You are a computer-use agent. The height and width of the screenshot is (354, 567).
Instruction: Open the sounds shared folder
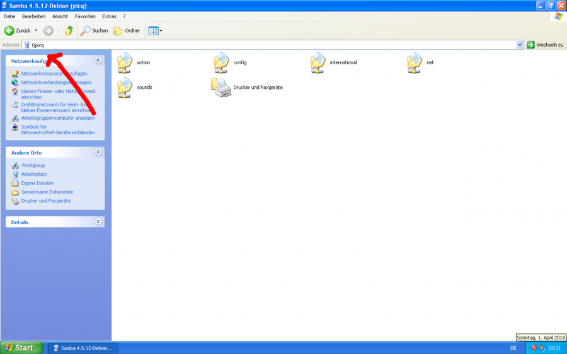pyautogui.click(x=126, y=88)
